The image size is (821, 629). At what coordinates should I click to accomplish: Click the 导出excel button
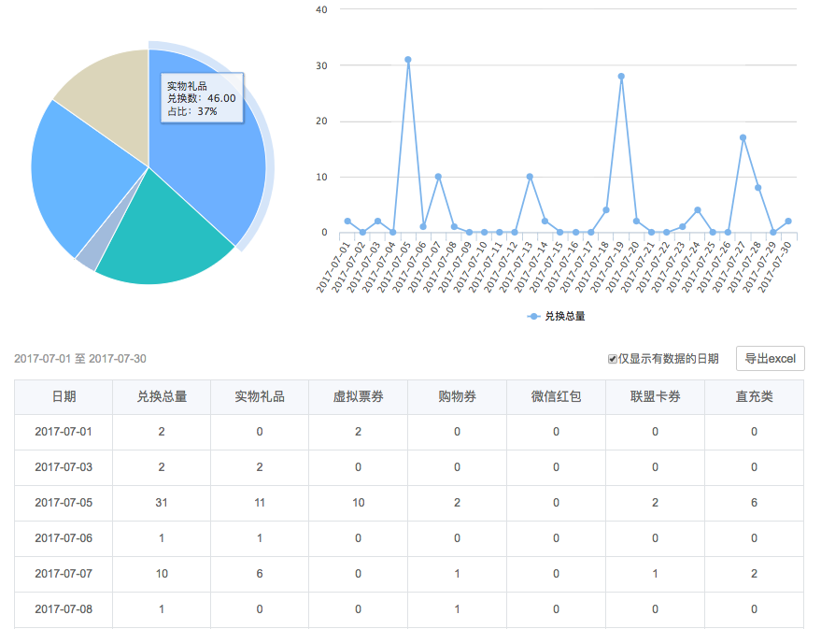click(x=770, y=359)
